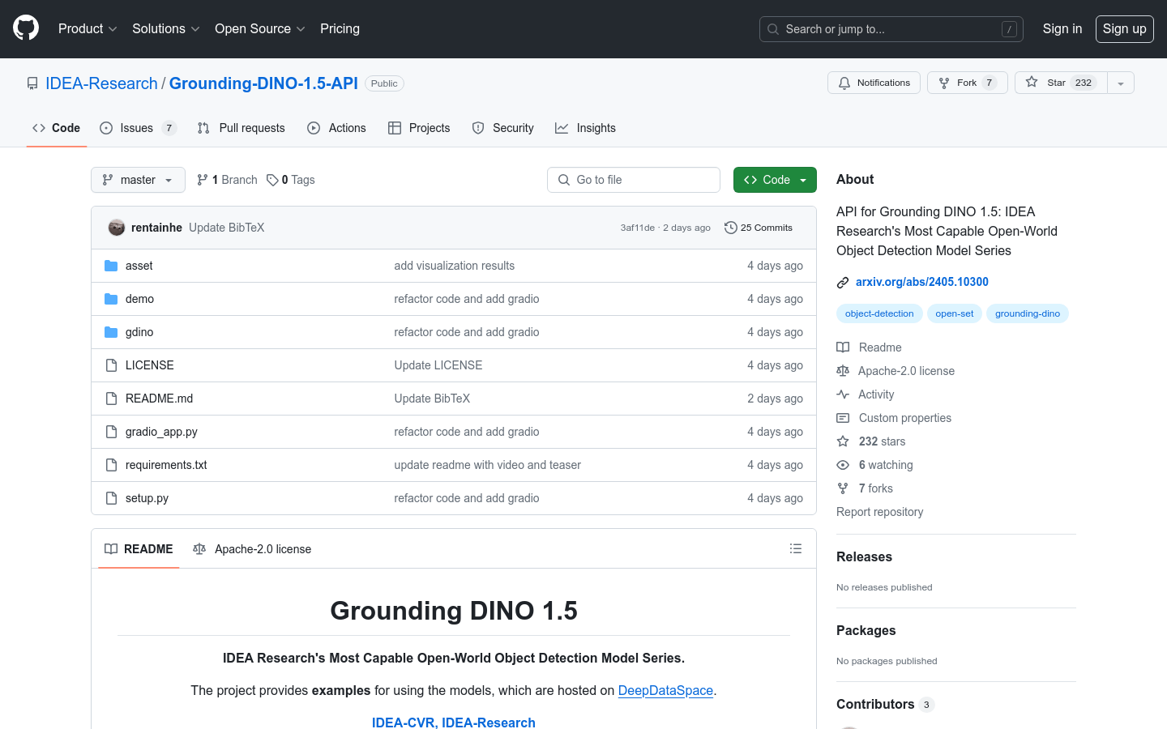1167x729 pixels.
Task: Click the Go to file search box
Action: pyautogui.click(x=634, y=180)
